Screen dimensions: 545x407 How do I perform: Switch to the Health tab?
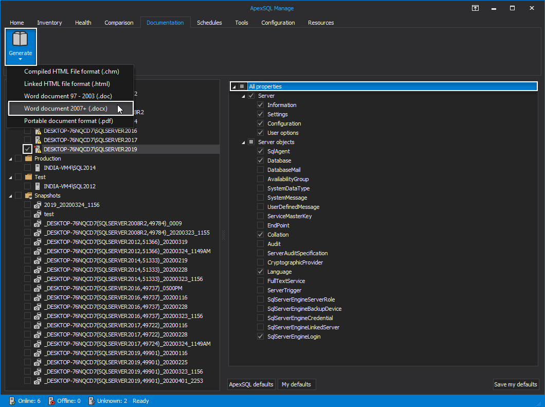click(x=83, y=23)
